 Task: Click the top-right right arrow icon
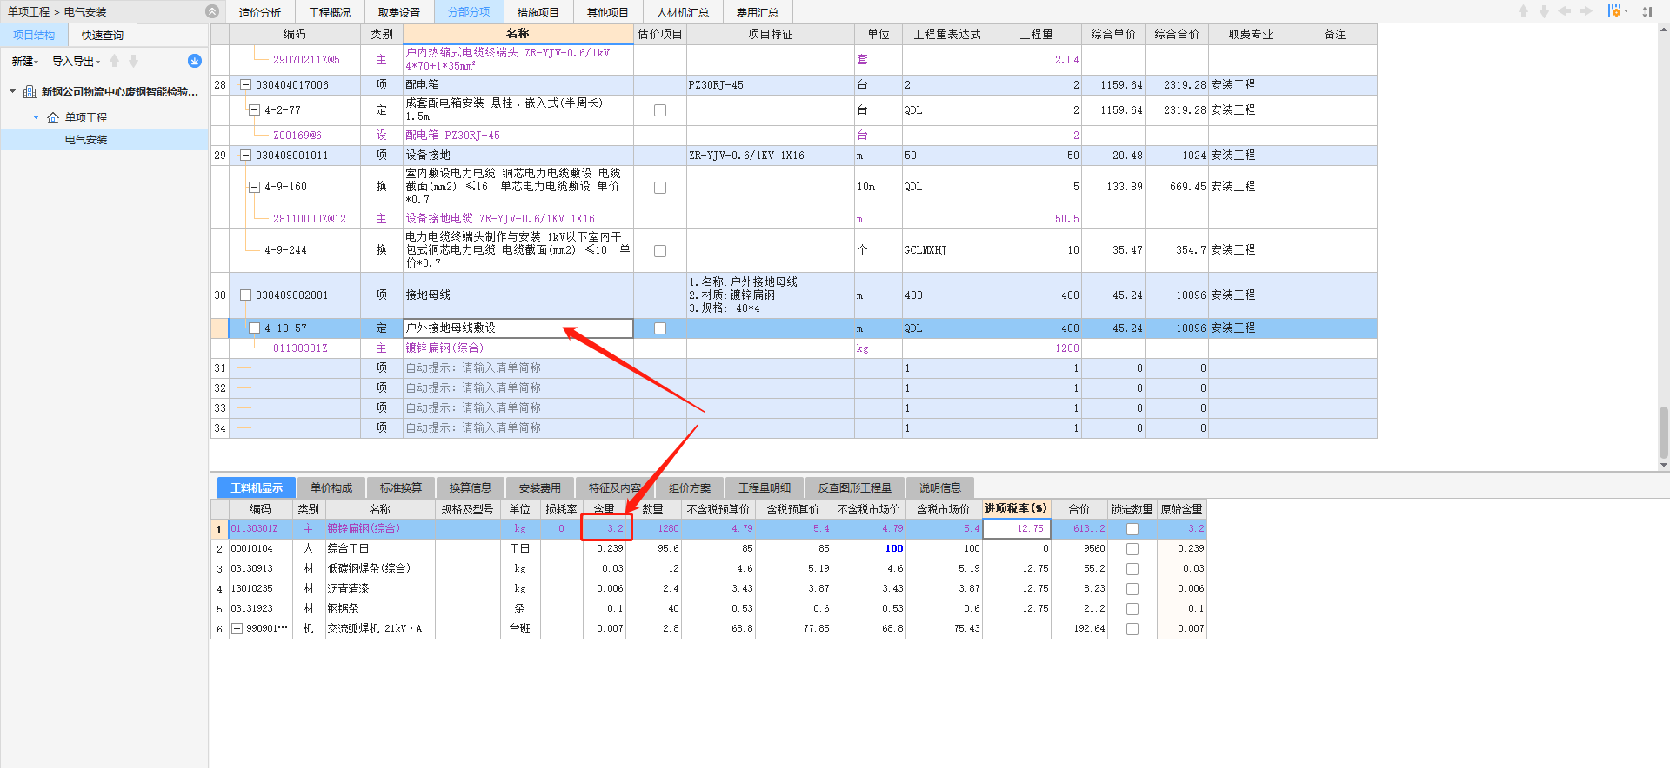1586,11
